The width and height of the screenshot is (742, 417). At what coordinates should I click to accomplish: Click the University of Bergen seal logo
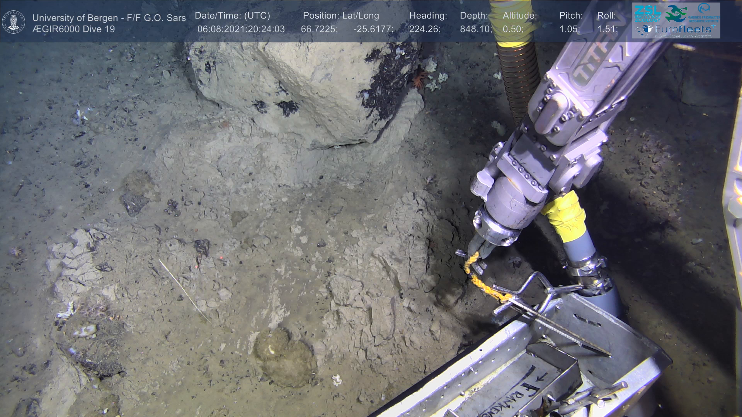14,22
